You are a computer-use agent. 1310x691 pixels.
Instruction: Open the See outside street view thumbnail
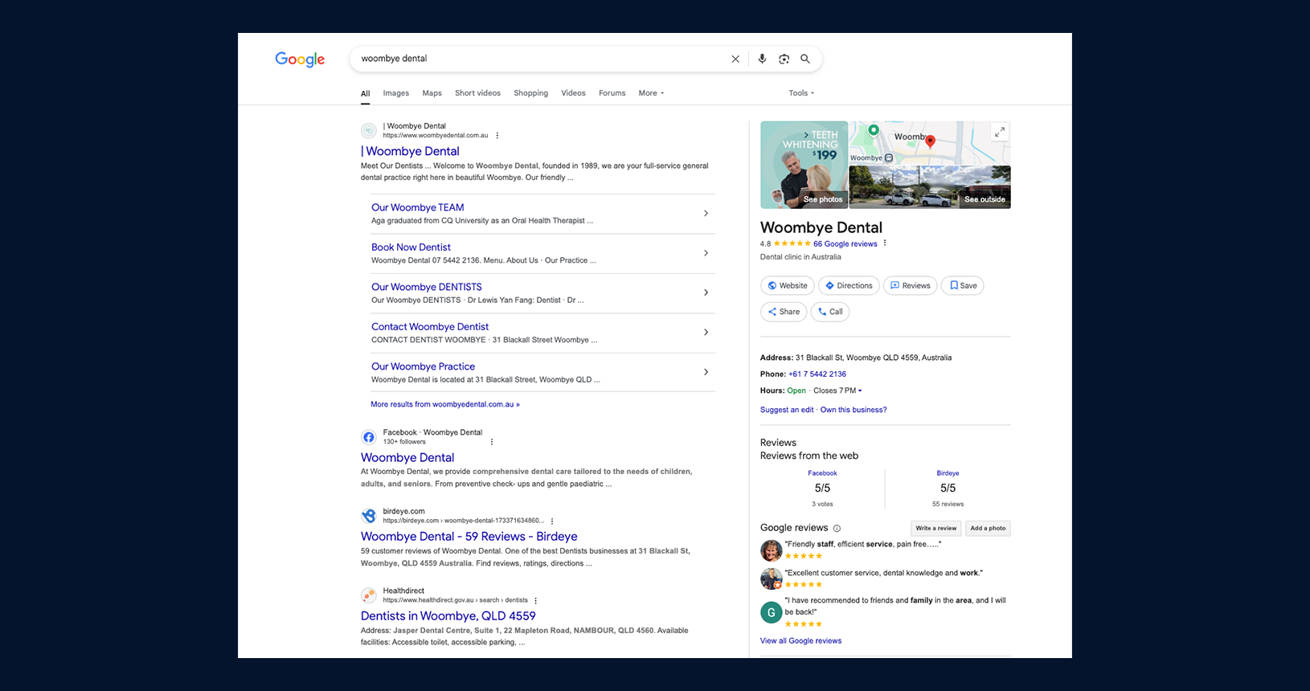click(x=930, y=187)
